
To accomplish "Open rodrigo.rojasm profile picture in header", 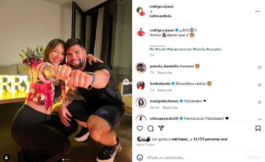I will 141,11.
